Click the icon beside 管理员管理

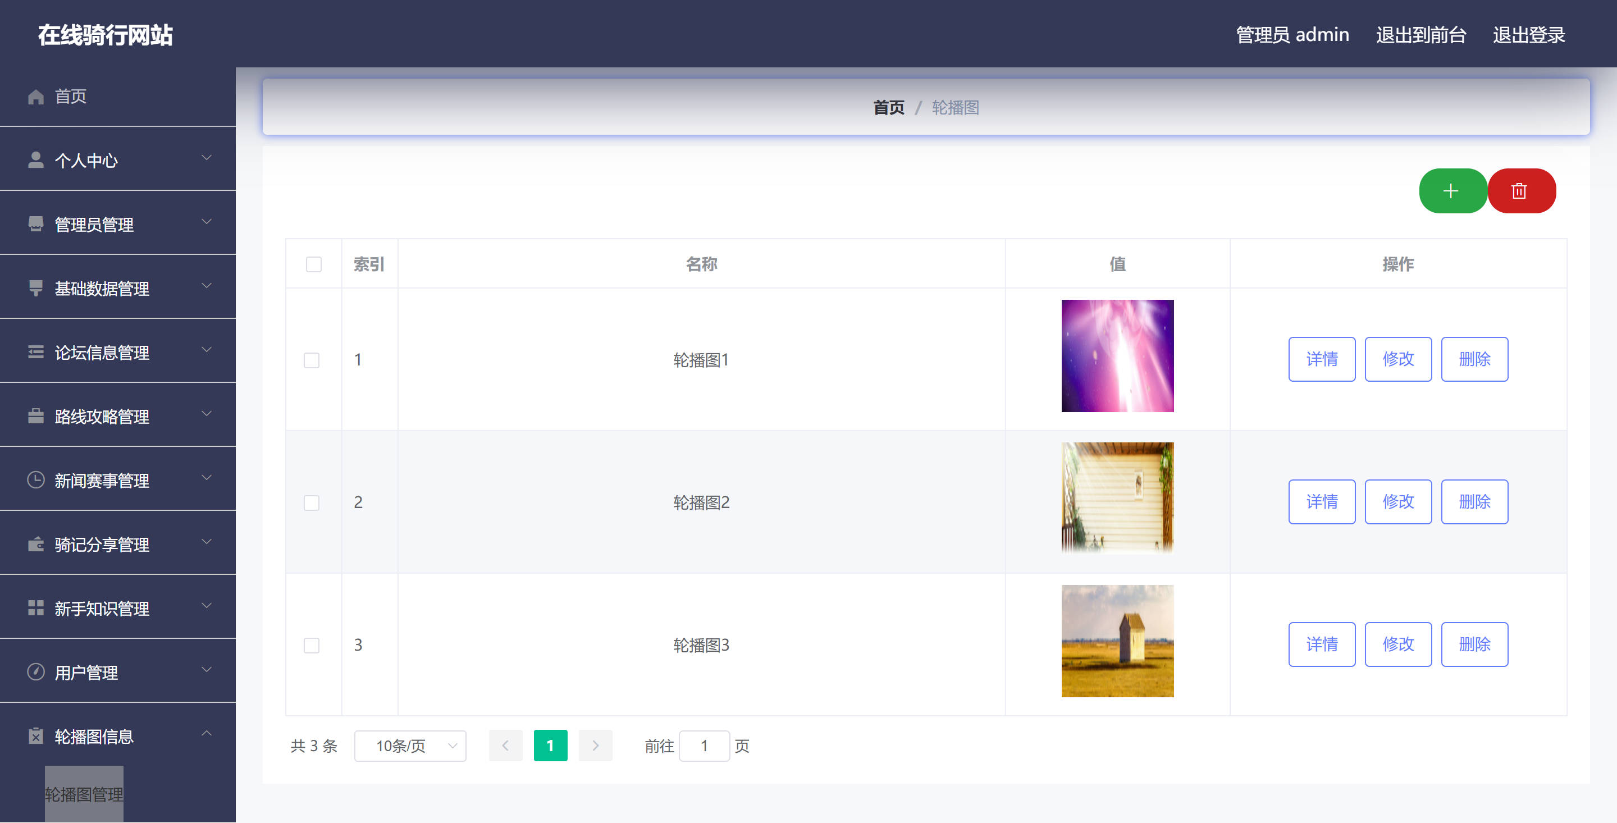(x=36, y=224)
